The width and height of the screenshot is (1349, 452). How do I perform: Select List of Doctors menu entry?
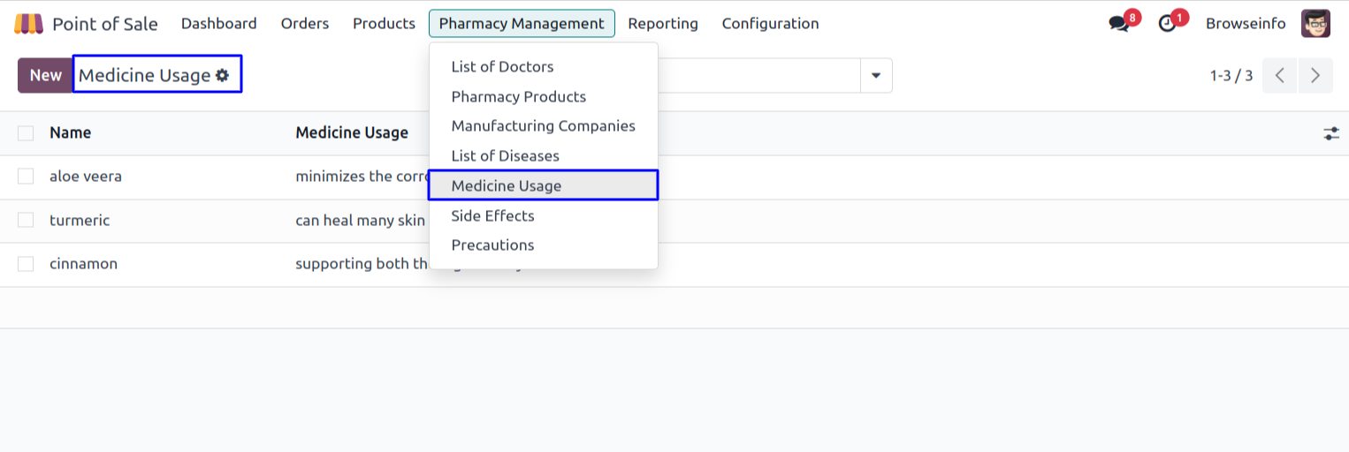(502, 67)
